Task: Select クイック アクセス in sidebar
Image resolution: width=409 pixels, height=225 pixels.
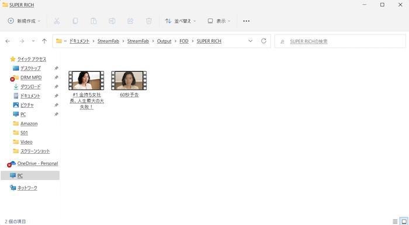Action: [x=32, y=59]
